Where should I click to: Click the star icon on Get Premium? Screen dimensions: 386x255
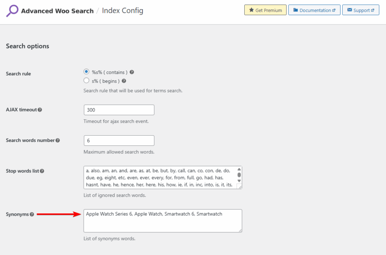(x=251, y=10)
